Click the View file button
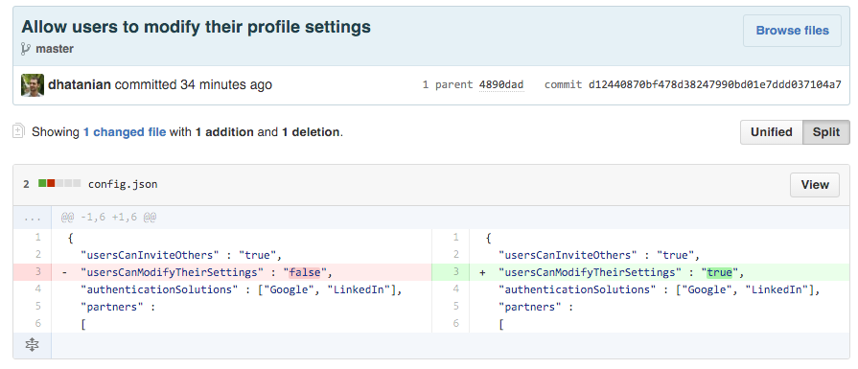The height and width of the screenshot is (369, 858). (815, 185)
